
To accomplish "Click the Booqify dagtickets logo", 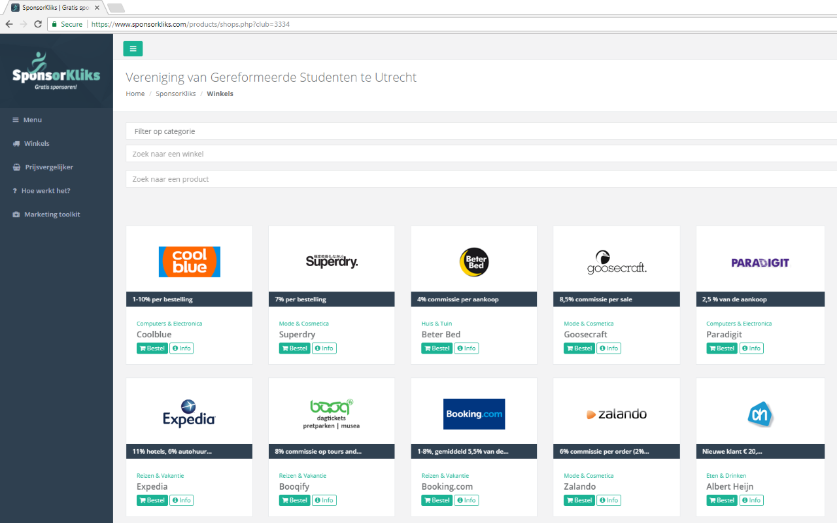I will point(332,414).
